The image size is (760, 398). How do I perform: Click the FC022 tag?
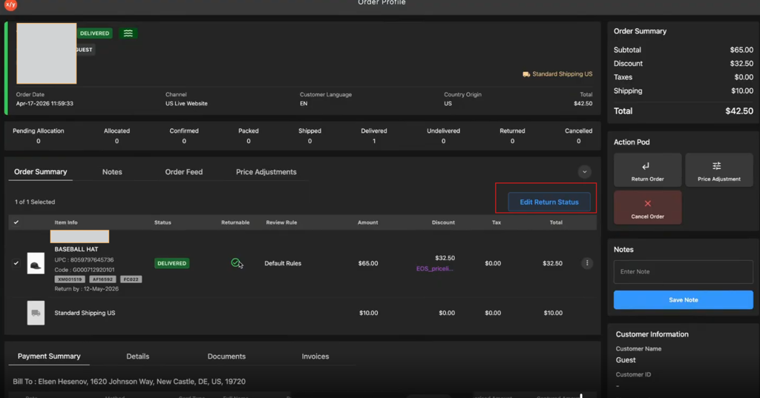(x=131, y=279)
